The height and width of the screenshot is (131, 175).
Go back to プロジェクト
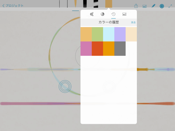(x=13, y=6)
